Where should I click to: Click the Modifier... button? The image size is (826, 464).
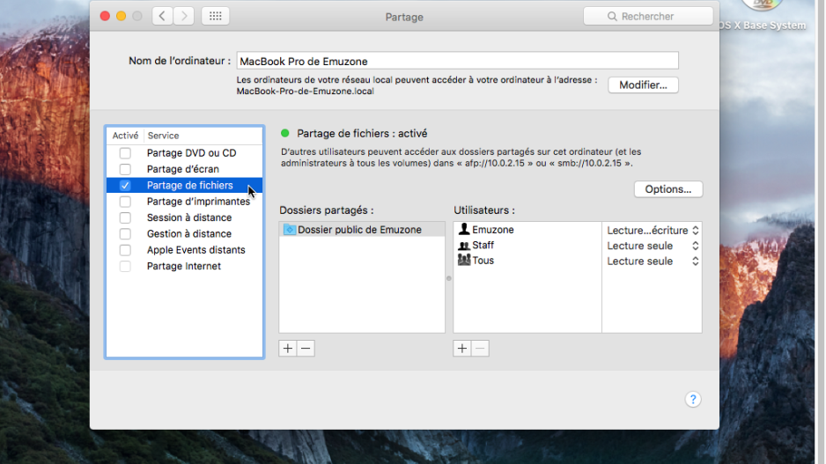click(x=643, y=85)
